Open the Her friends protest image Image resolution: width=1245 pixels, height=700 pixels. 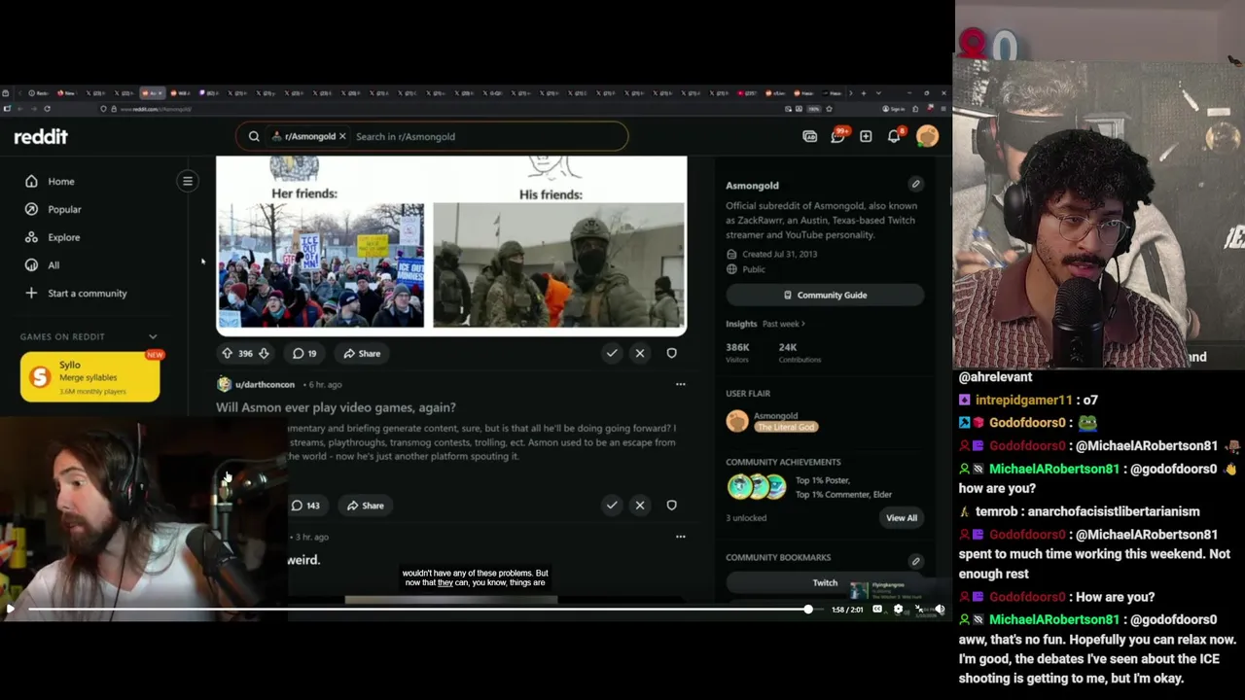point(321,264)
